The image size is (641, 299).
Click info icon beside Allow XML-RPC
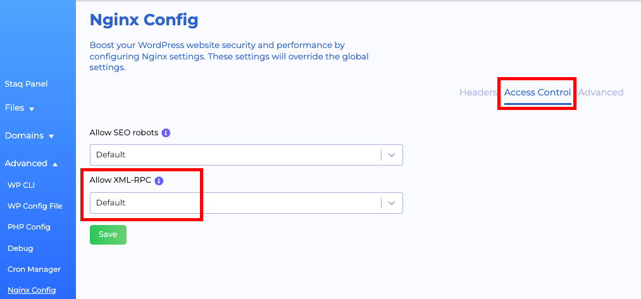159,181
